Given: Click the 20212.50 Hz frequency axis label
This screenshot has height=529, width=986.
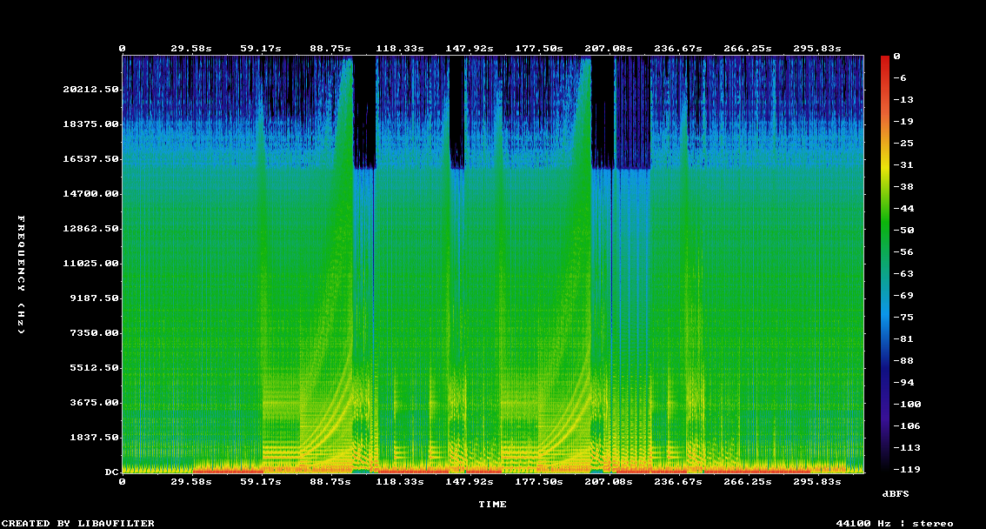Looking at the screenshot, I should click(x=91, y=90).
